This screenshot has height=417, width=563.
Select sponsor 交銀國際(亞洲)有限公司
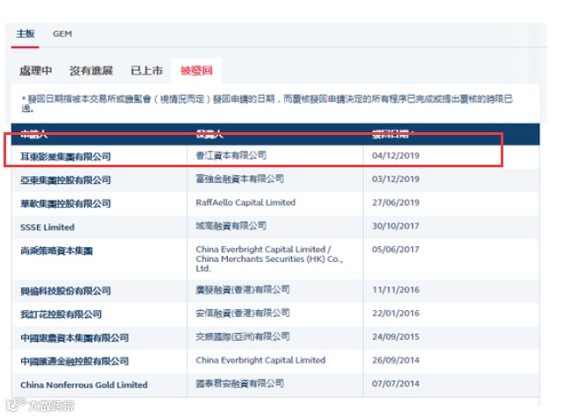[243, 336]
